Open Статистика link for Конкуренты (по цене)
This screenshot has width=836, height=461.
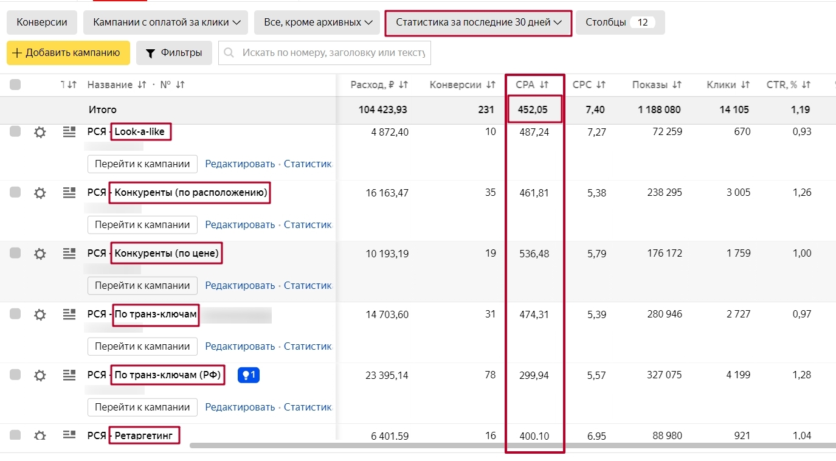tap(308, 285)
